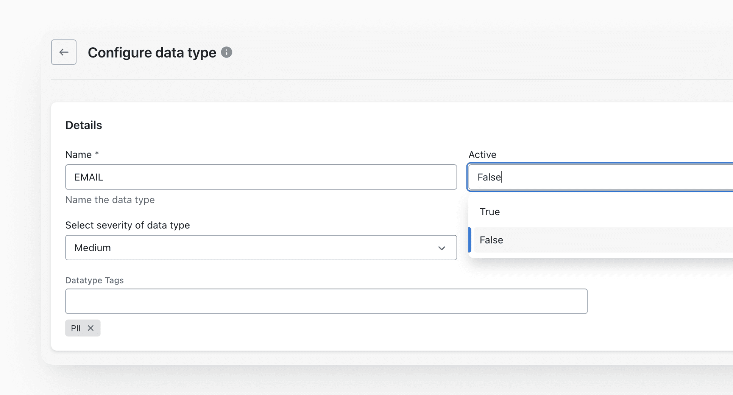Click the Name the data type helper text
This screenshot has width=733, height=395.
tap(110, 200)
